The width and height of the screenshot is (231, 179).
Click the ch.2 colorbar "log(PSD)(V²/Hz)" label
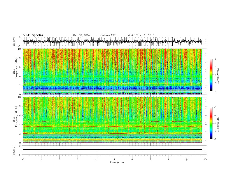click(x=218, y=125)
